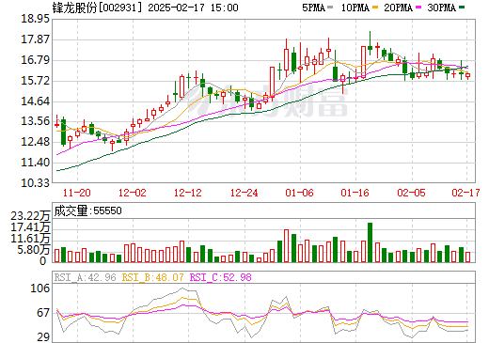The image size is (489, 343).
Task: Click the tallest green volume bar
Action: (370, 242)
